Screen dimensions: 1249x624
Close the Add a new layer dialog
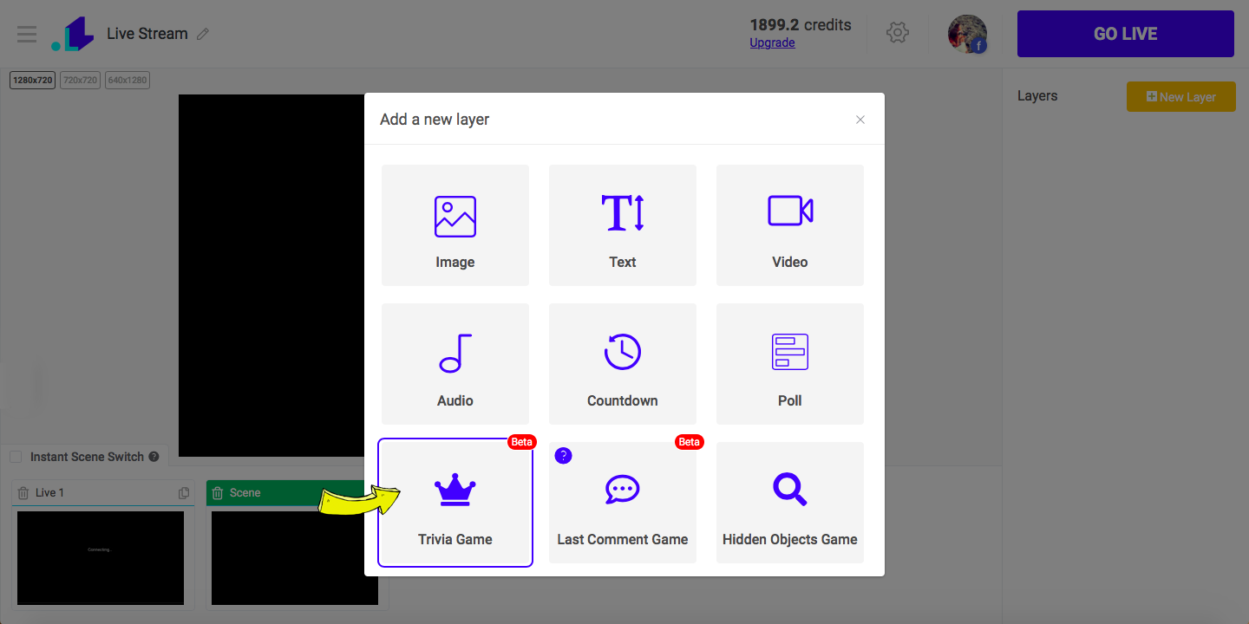[860, 120]
